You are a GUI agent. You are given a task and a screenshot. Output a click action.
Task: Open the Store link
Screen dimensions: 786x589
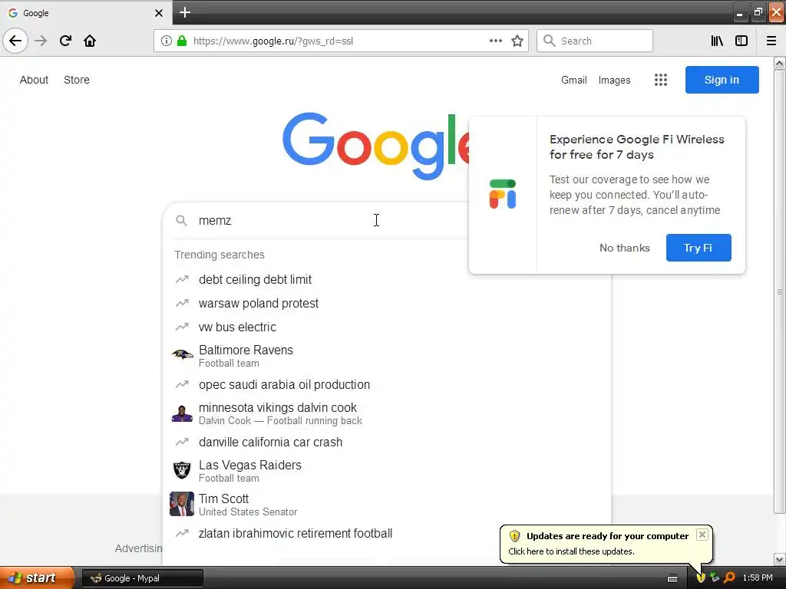click(x=77, y=80)
